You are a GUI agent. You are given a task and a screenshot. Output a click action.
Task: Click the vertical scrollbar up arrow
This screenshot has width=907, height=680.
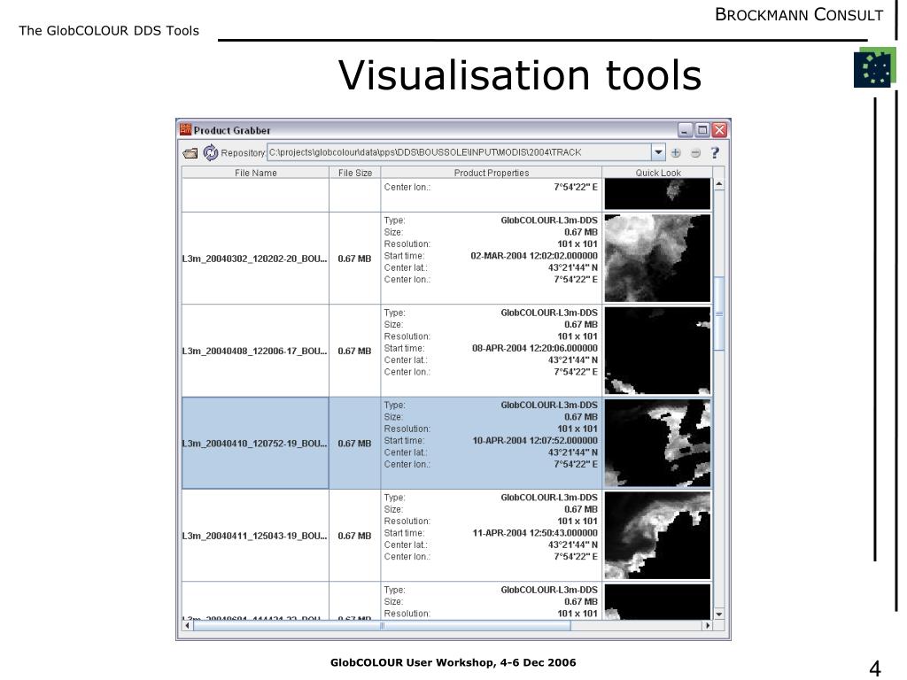point(719,184)
